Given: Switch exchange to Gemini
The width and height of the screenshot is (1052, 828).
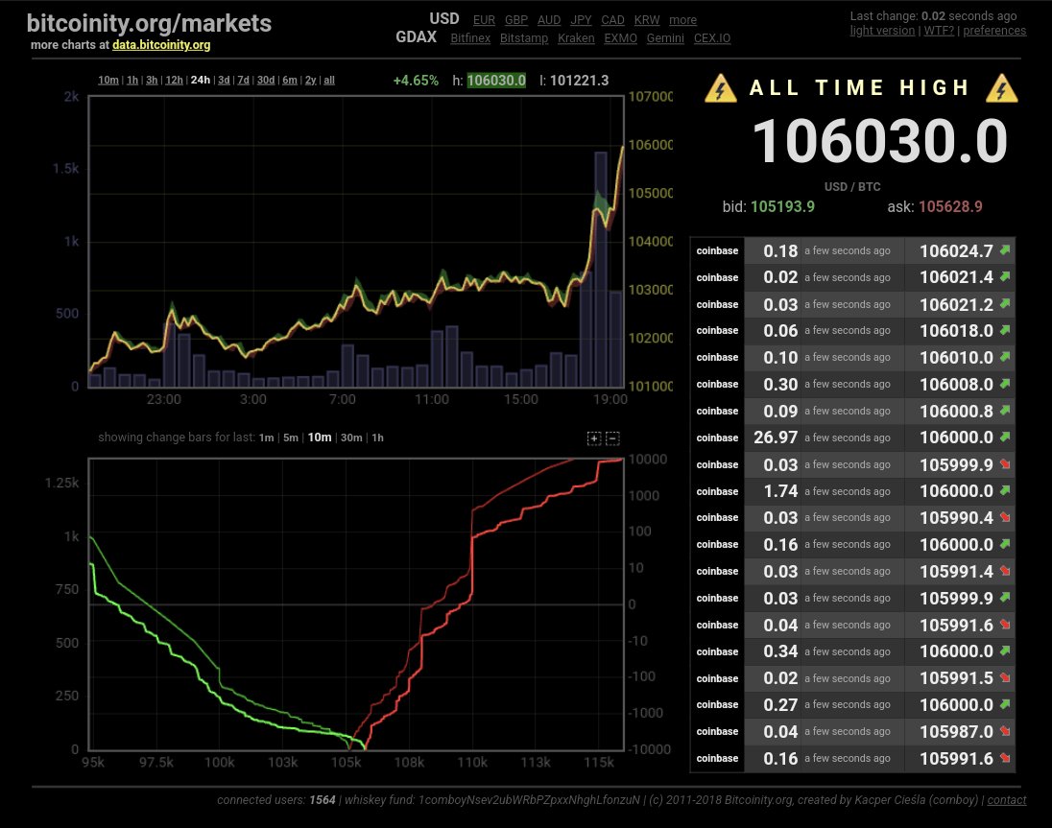Looking at the screenshot, I should point(665,38).
